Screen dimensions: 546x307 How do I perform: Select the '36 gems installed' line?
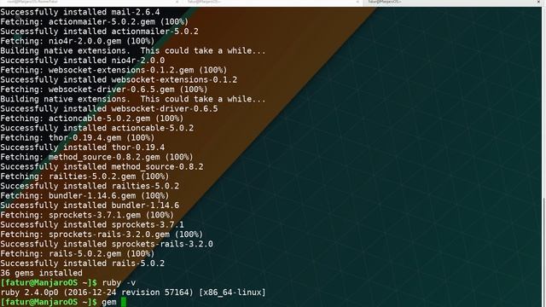(42, 273)
